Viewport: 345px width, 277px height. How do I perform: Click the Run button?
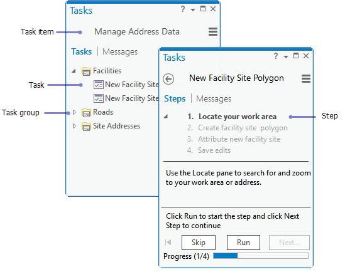[x=243, y=243]
